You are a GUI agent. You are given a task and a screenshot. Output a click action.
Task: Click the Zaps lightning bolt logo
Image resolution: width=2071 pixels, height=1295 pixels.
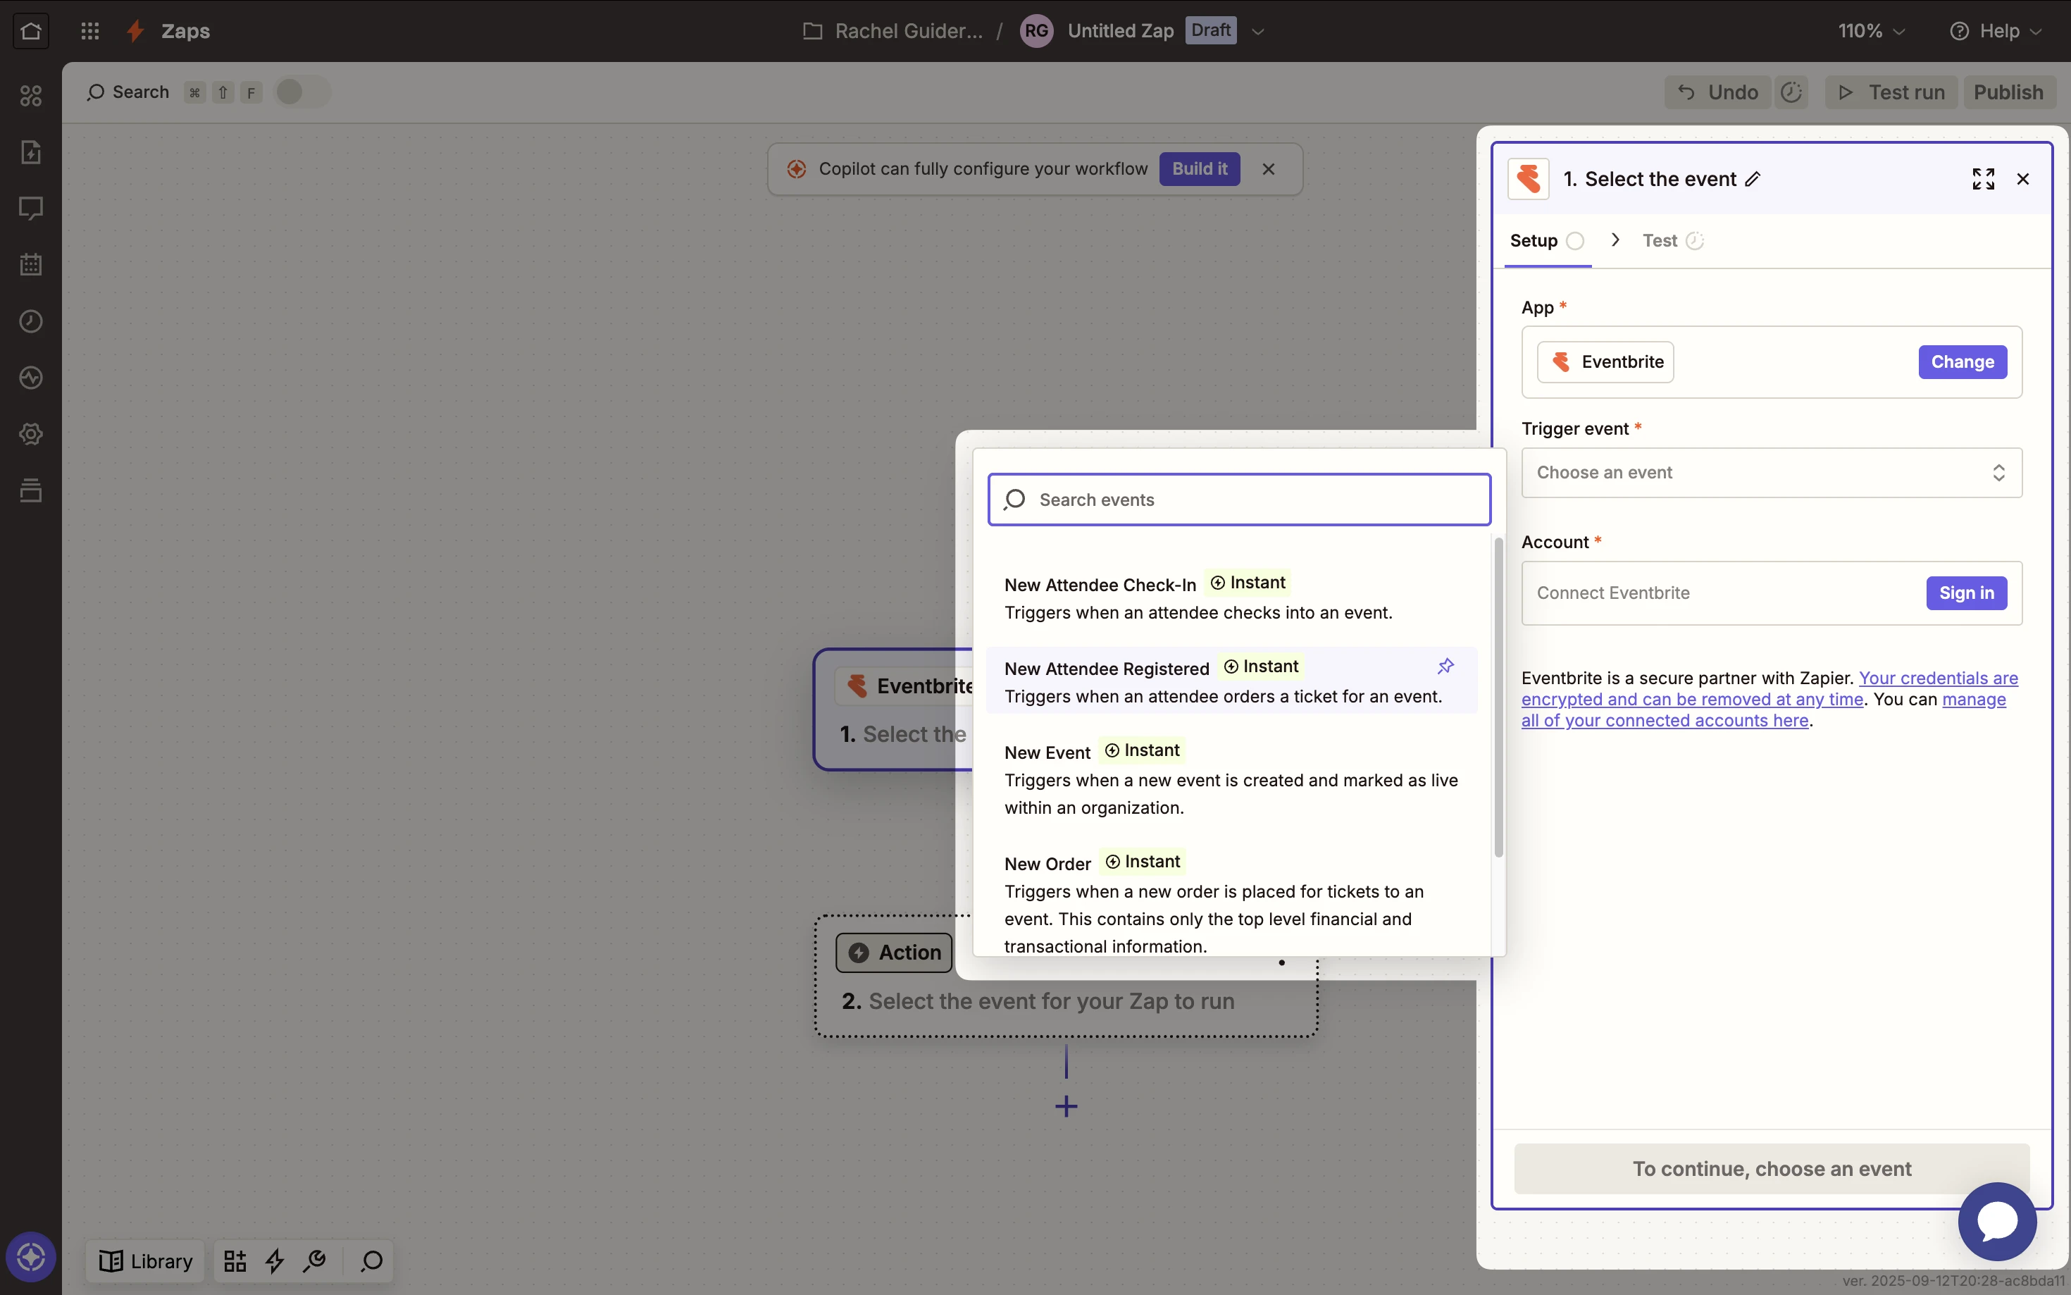pos(135,31)
